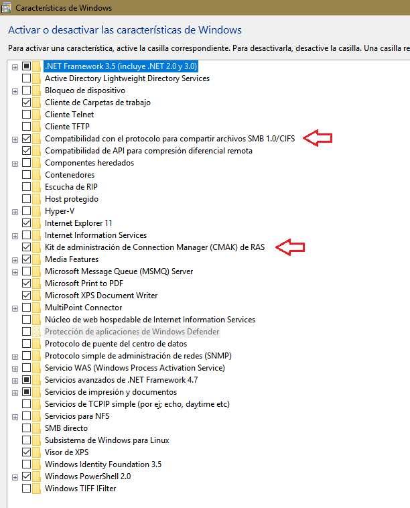Select Protocolo de puente del centro de datos

point(116,344)
